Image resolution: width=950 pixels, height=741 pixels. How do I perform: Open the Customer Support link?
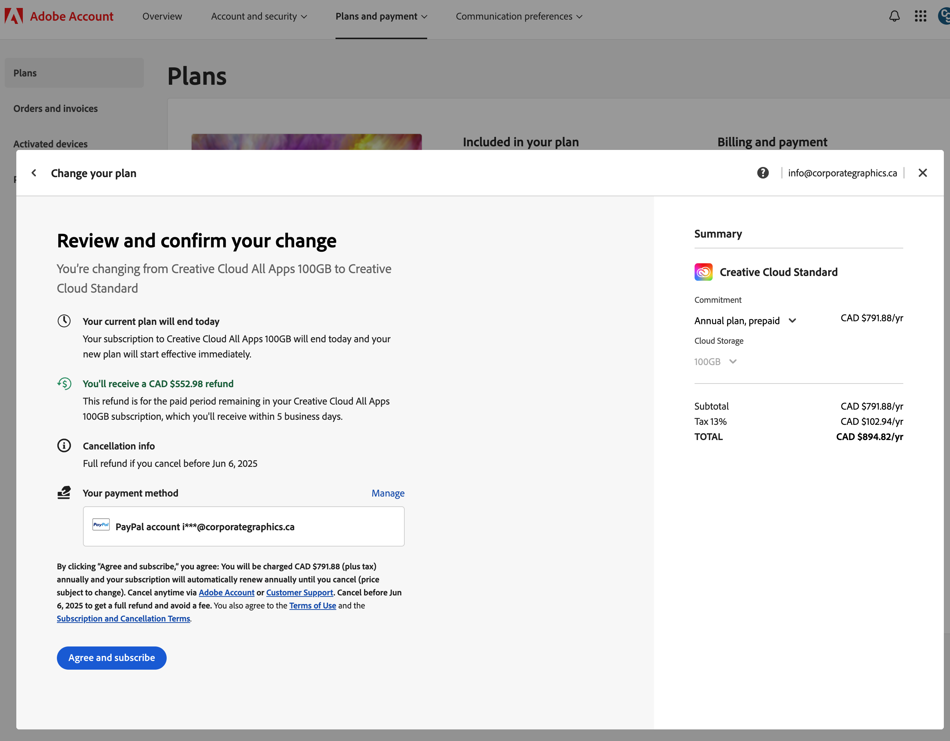pos(300,592)
